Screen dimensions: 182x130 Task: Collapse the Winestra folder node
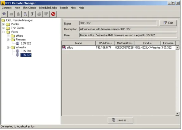[8, 47]
